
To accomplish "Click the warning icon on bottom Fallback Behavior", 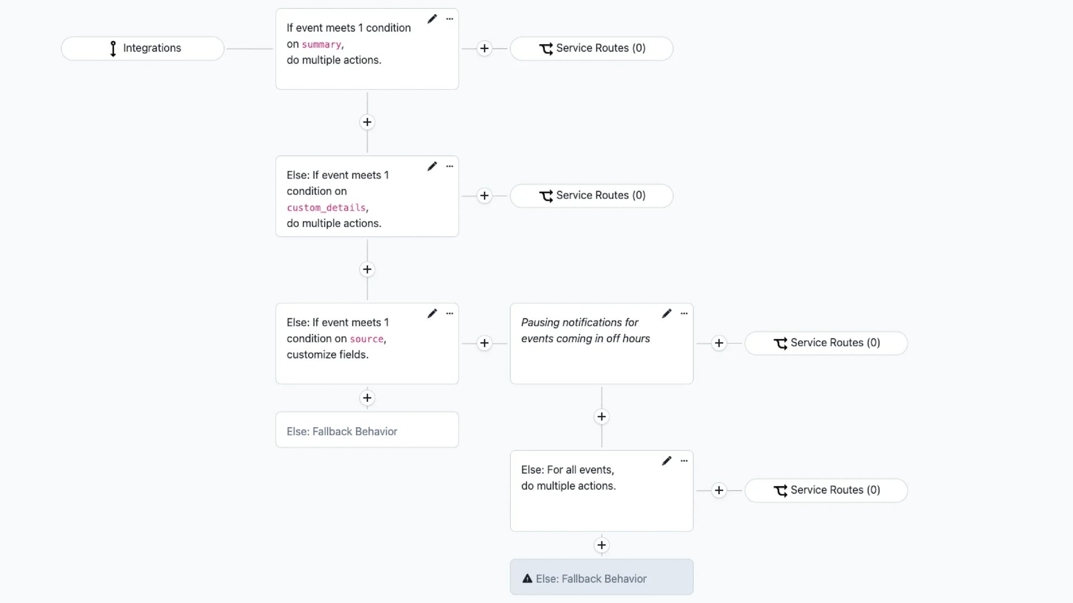I will pos(528,579).
